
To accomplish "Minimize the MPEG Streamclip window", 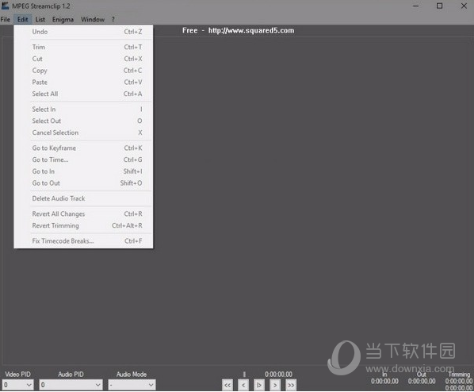I will point(416,6).
